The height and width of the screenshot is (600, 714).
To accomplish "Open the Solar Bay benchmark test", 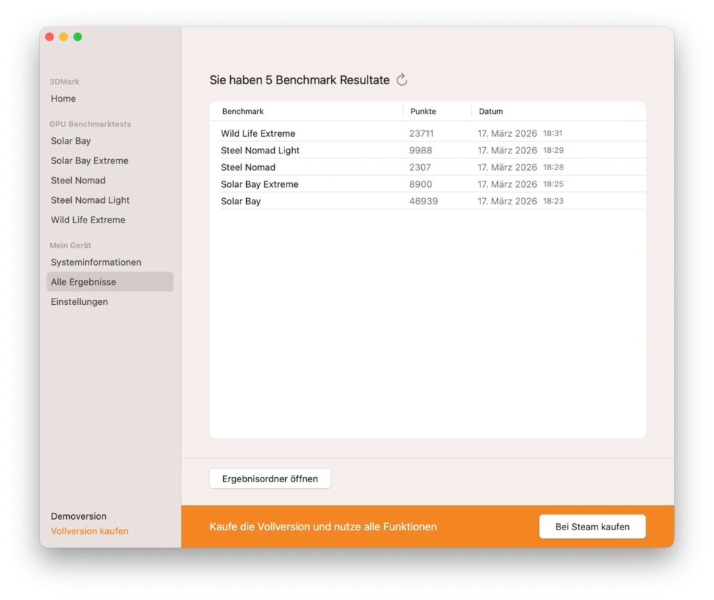I will point(70,140).
